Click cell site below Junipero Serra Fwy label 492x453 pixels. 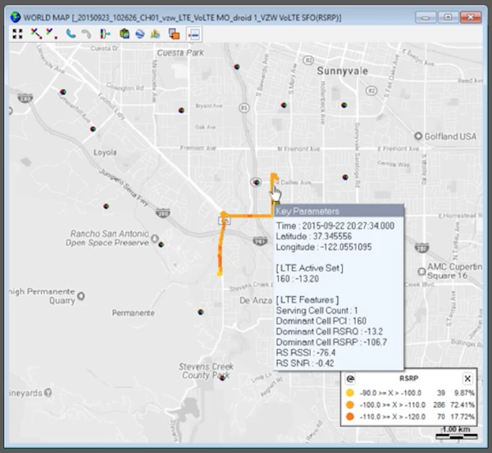(x=106, y=206)
